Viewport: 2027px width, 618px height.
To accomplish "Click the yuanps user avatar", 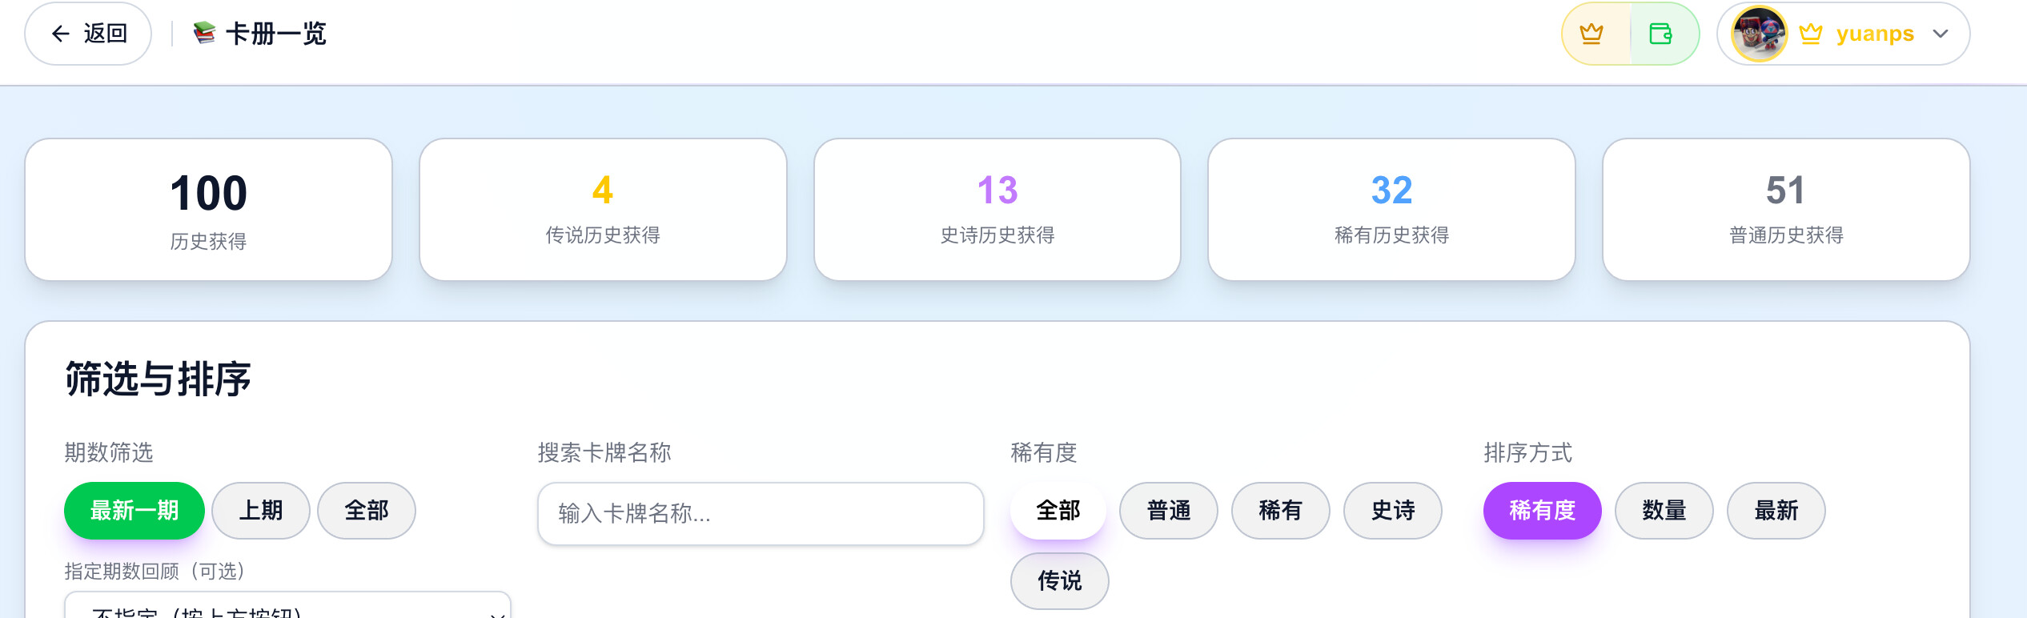I will [1760, 34].
